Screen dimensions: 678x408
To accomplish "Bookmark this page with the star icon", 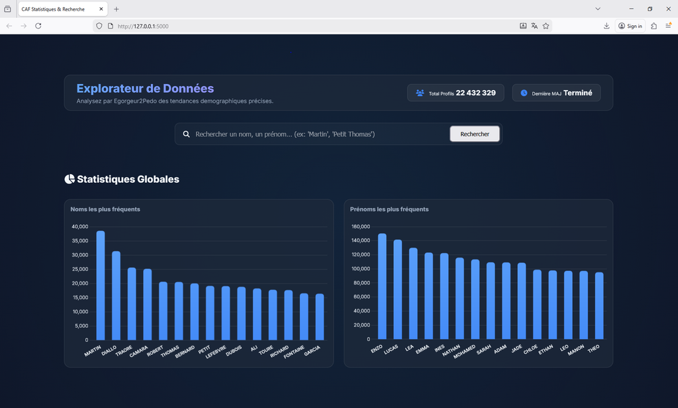I will [x=546, y=26].
